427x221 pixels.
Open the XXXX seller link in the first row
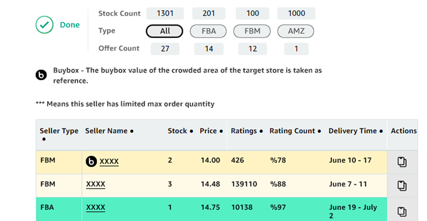coord(109,161)
